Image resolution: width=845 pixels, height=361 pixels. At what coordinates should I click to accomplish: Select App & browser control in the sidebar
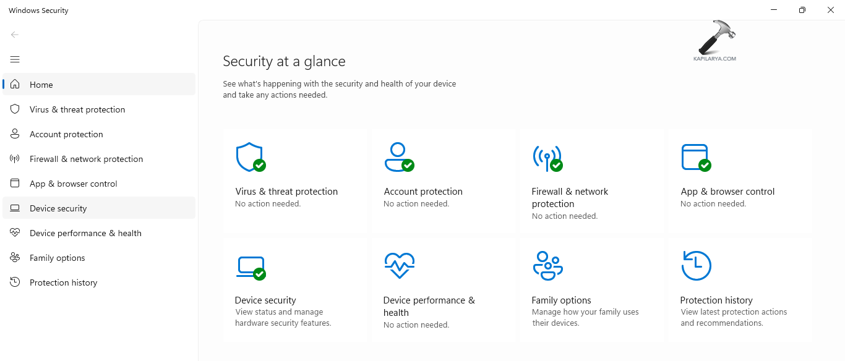(x=73, y=184)
